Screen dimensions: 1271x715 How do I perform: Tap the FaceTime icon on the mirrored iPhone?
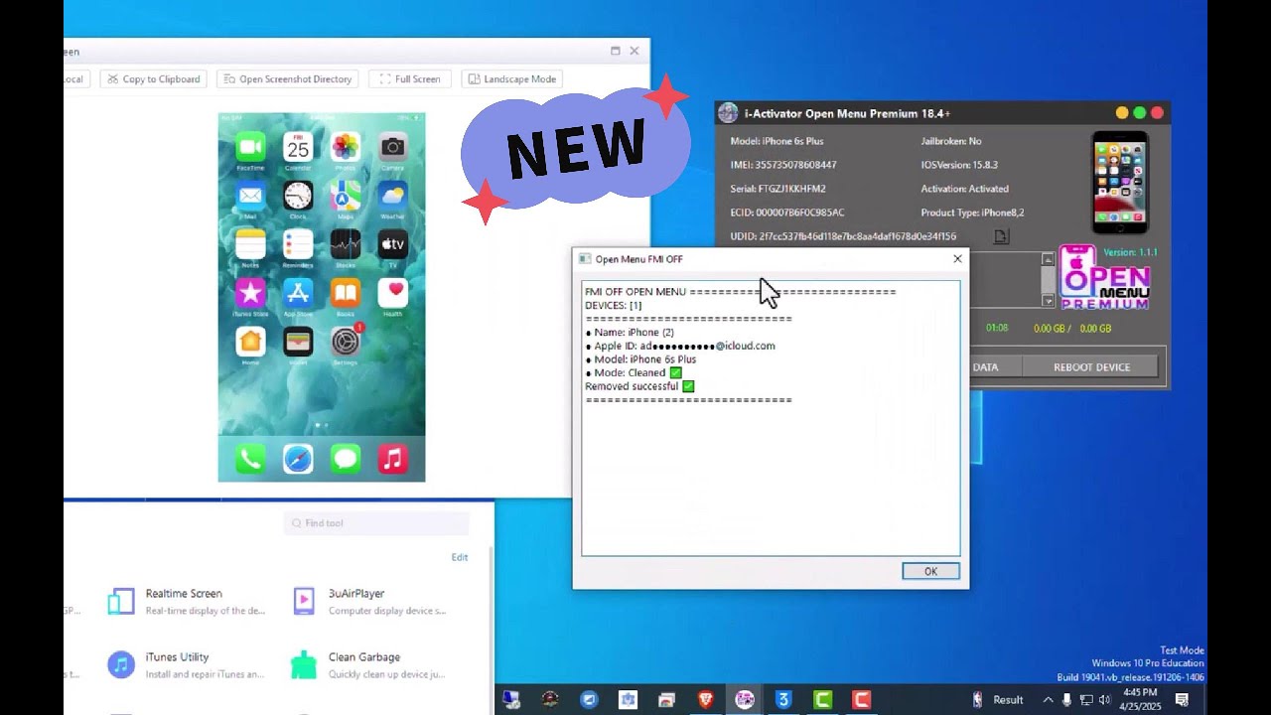tap(250, 148)
